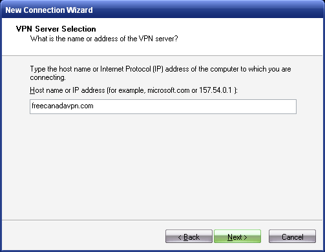This screenshot has width=325, height=252.
Task: Click the 'Internet Protocol (IP)' phrase
Action: [x=132, y=69]
